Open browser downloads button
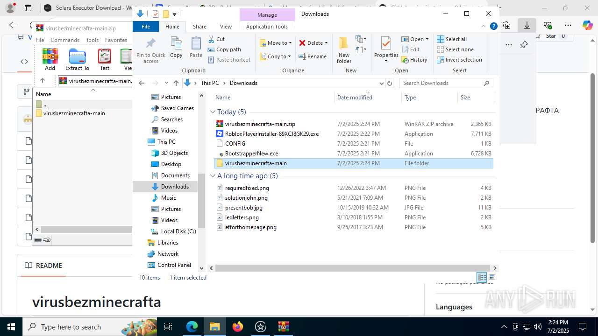The width and height of the screenshot is (598, 336). coord(527,25)
